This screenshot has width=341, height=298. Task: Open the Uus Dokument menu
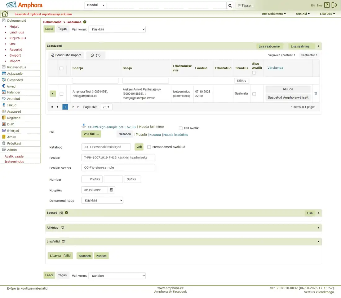(274, 14)
